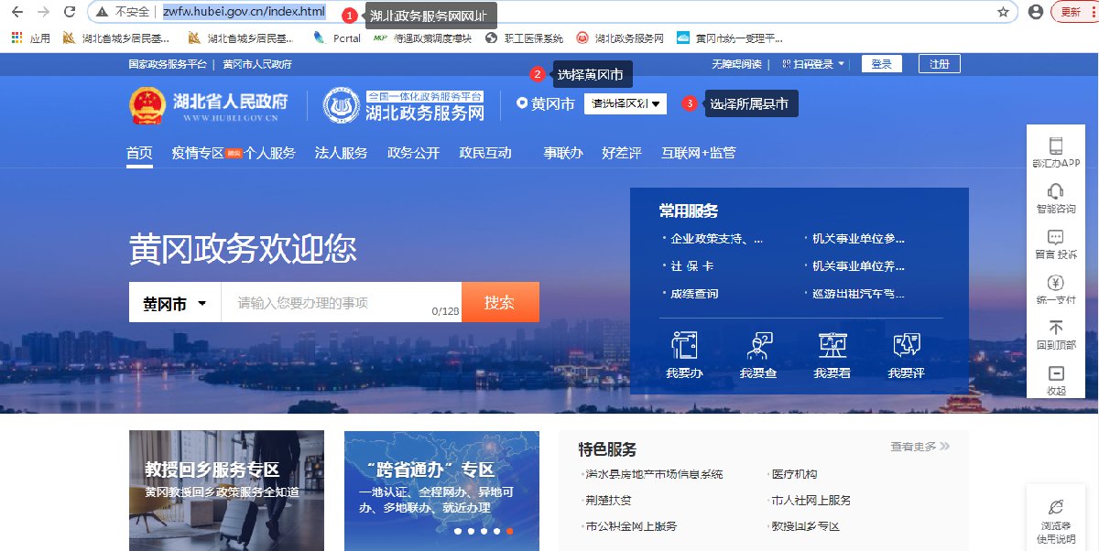The width and height of the screenshot is (1099, 551).
Task: Open the 事联办 navigation tab
Action: click(563, 153)
